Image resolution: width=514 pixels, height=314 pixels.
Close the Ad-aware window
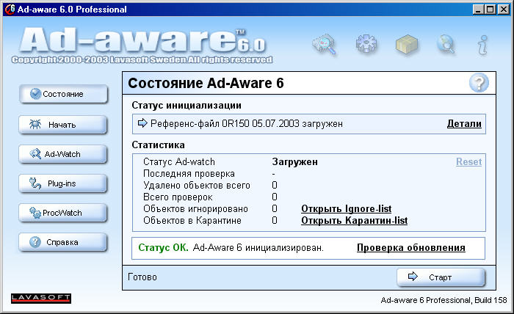pyautogui.click(x=504, y=10)
